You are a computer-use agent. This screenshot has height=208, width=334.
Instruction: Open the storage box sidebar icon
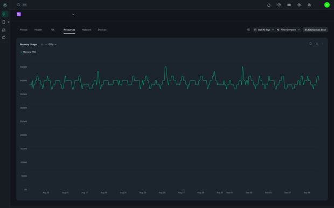point(4,38)
